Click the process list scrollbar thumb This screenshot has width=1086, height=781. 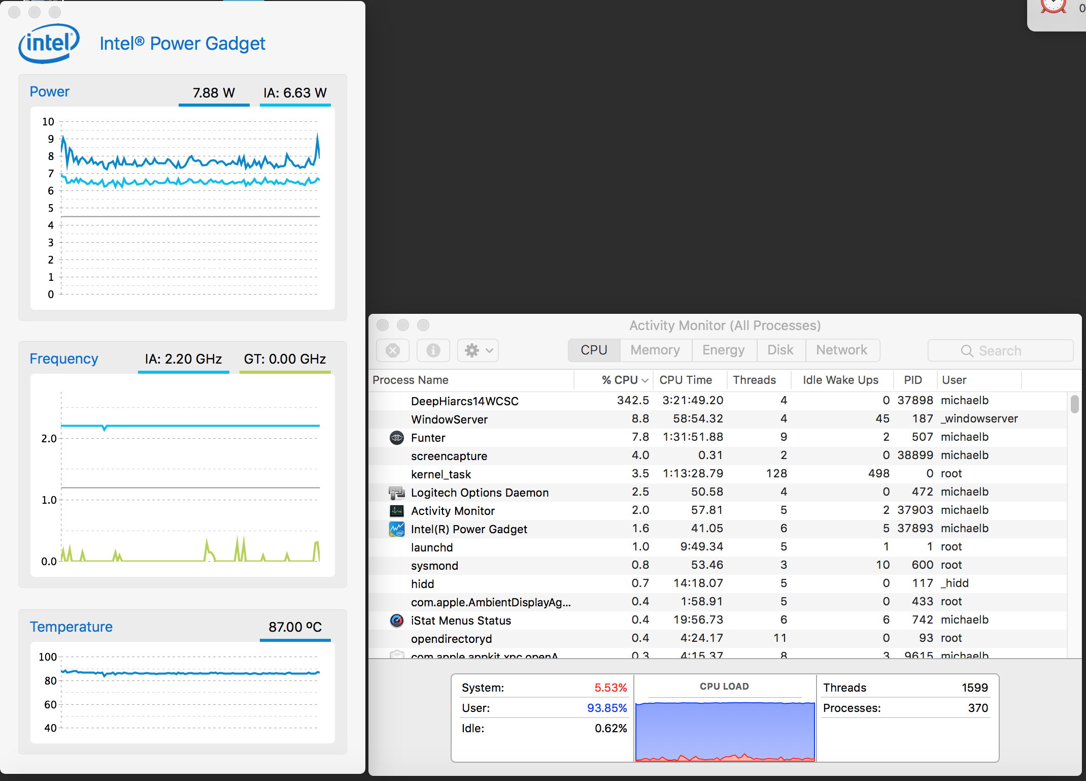coord(1074,405)
